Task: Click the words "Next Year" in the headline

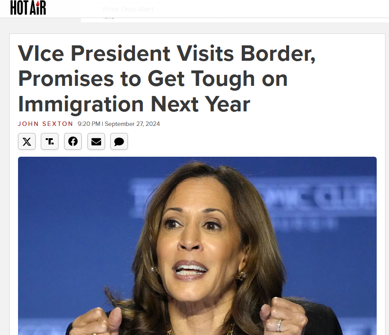Action: tap(200, 104)
